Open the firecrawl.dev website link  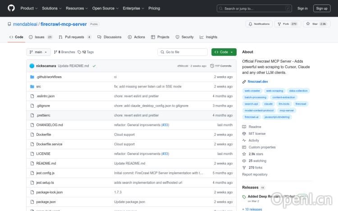click(258, 82)
